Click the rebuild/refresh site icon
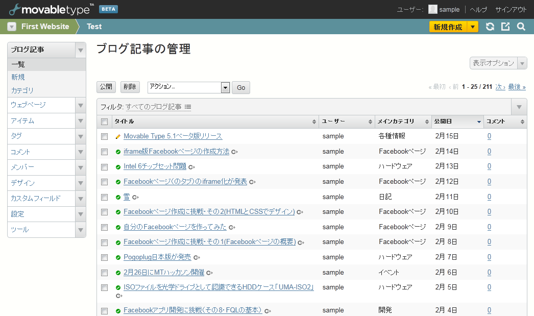Screen dimensions: 534x316 (x=490, y=27)
